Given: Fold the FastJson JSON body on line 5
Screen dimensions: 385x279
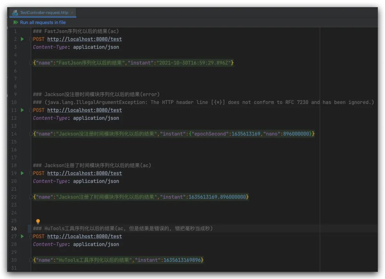Looking at the screenshot, I should (x=31, y=63).
